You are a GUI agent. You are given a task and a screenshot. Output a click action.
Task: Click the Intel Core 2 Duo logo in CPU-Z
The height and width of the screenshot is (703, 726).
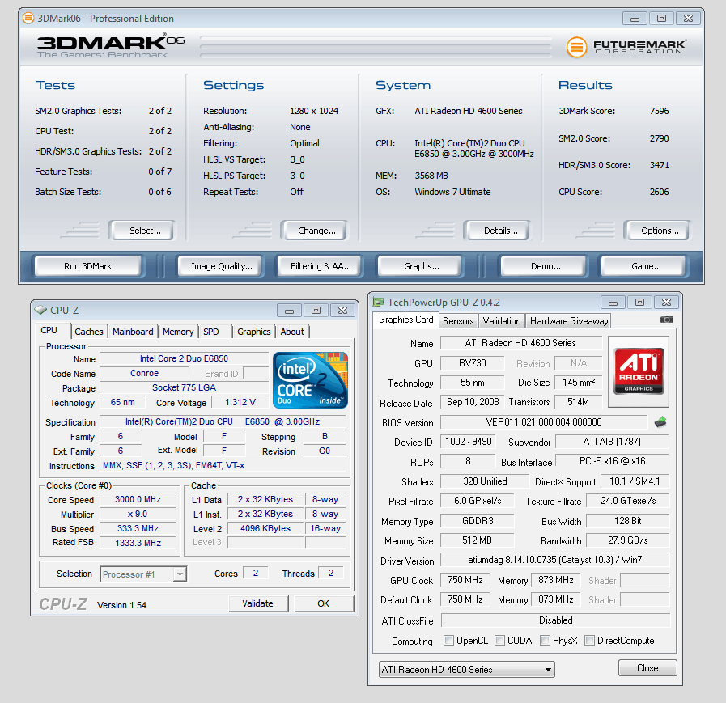pos(310,380)
